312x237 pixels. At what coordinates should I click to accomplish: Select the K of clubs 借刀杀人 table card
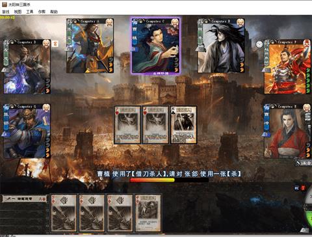coord(183,125)
